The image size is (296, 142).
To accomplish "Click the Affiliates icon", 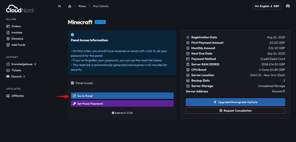I will point(8,96).
